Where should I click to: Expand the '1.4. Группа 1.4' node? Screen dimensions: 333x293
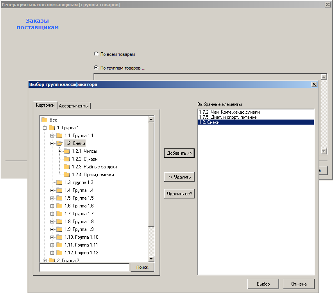pyautogui.click(x=52, y=191)
